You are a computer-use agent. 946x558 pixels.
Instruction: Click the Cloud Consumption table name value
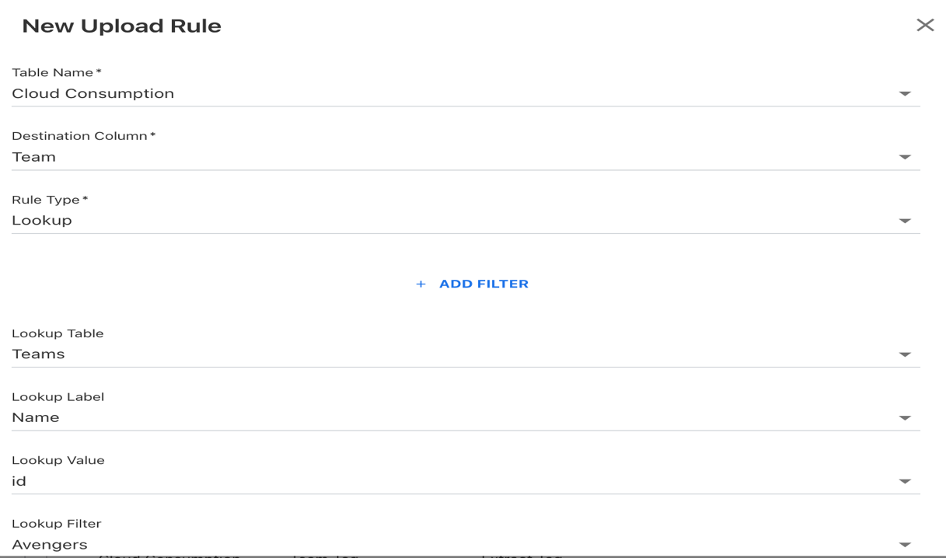point(93,94)
